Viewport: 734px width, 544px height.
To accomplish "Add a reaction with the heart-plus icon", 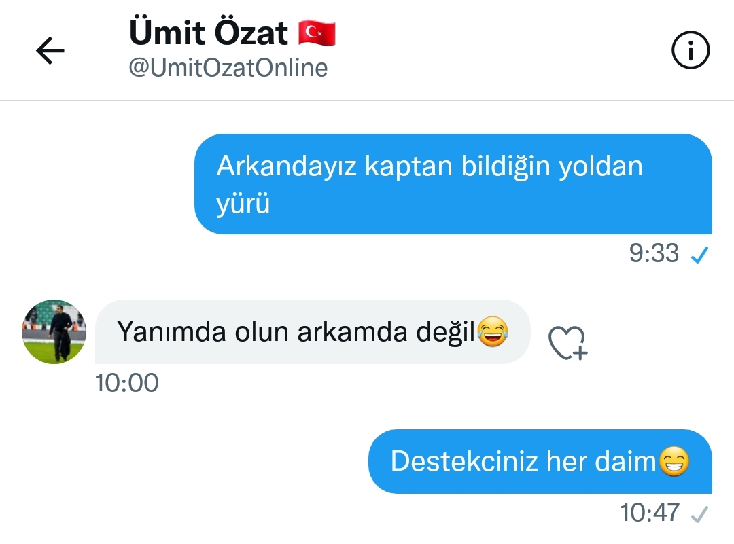I will [x=567, y=343].
